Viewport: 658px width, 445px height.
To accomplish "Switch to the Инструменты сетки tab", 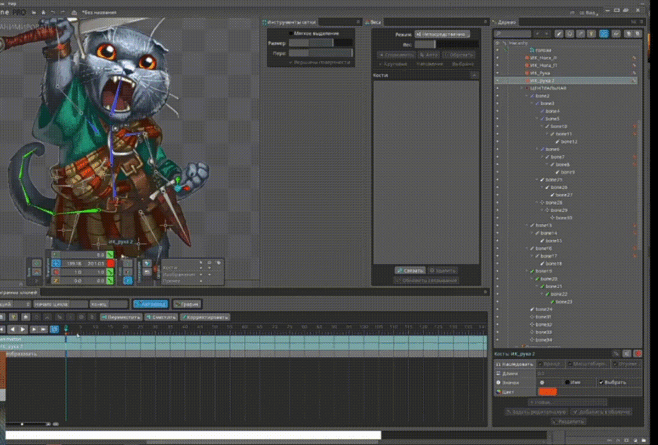I will [x=289, y=22].
